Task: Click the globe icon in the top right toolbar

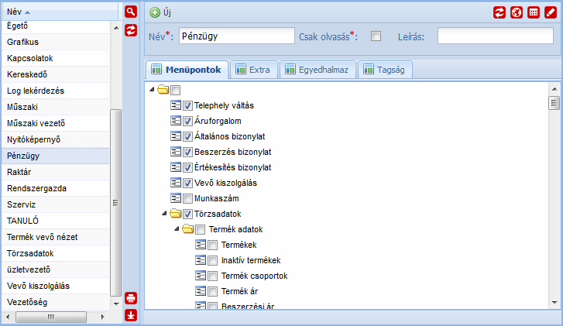Action: coord(517,12)
